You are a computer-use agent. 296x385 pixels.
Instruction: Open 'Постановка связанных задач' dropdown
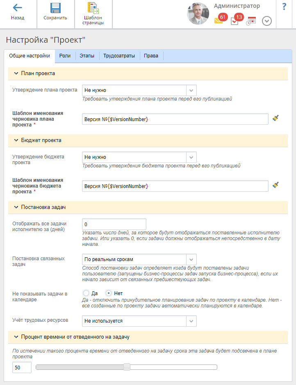[191, 259]
